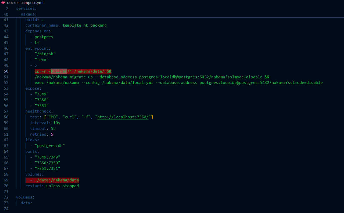Click the "ports" key on line 64

click(31, 151)
